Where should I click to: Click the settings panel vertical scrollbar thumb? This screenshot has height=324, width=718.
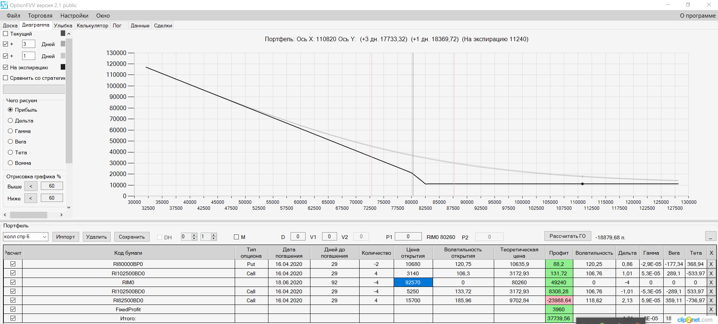pyautogui.click(x=69, y=100)
